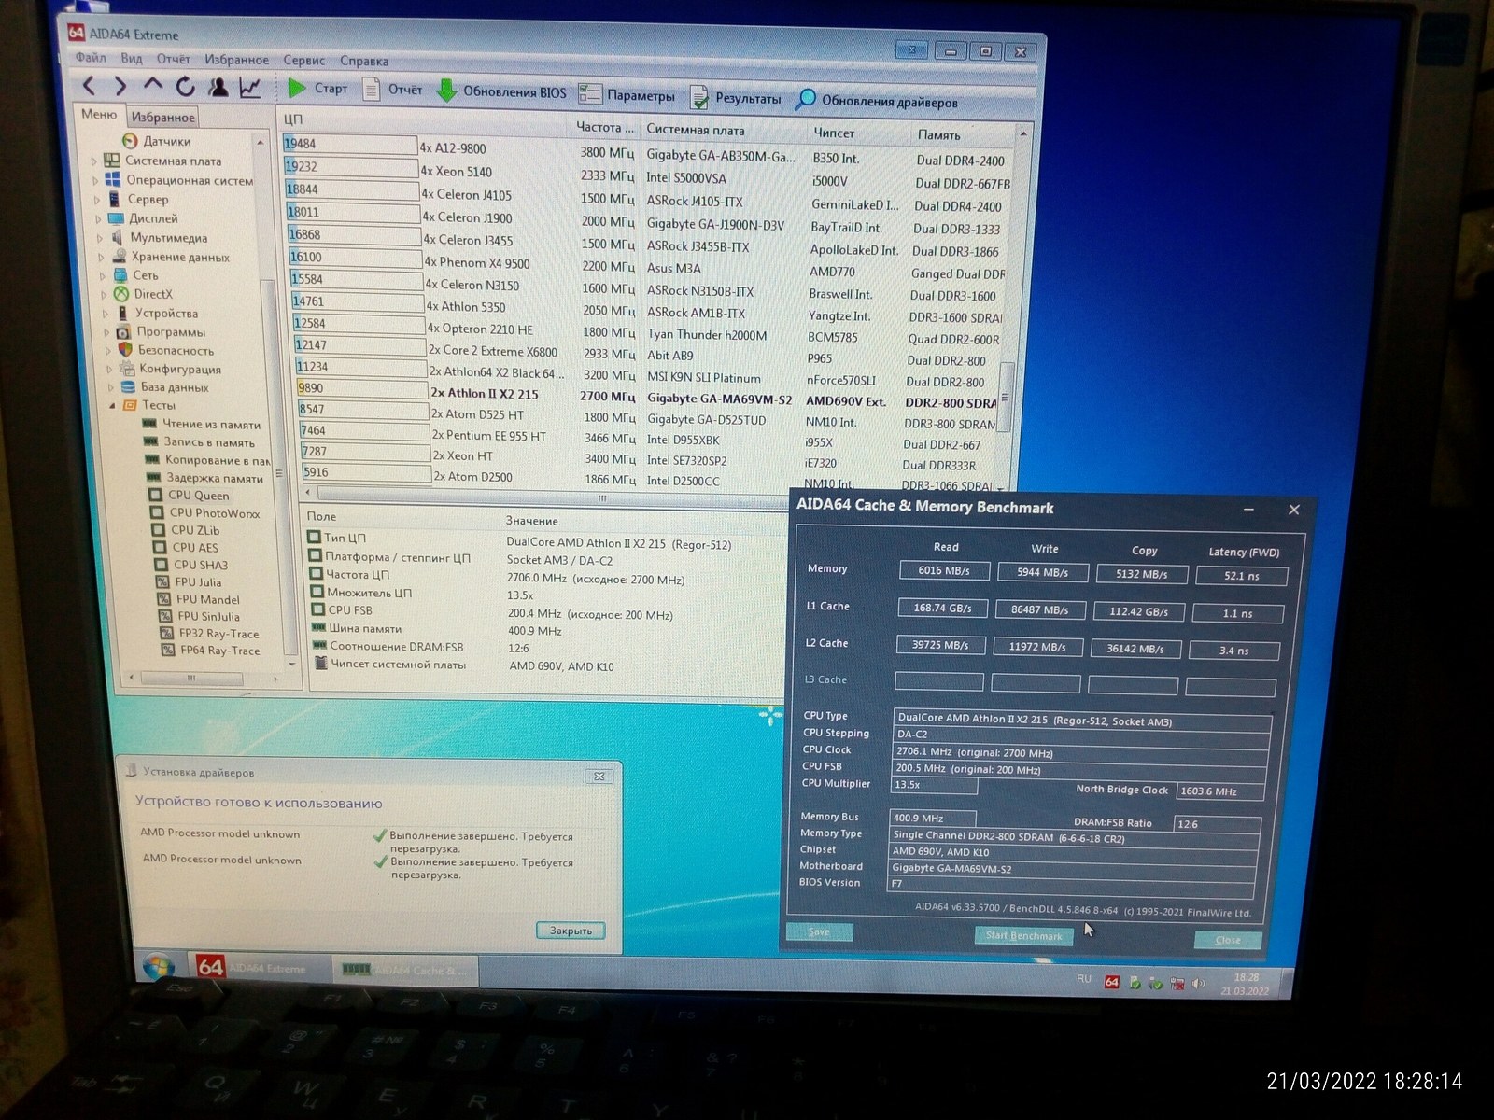Viewport: 1494px width, 1120px height.
Task: Select the 2x Athlon II X2 215 row
Action: click(647, 397)
